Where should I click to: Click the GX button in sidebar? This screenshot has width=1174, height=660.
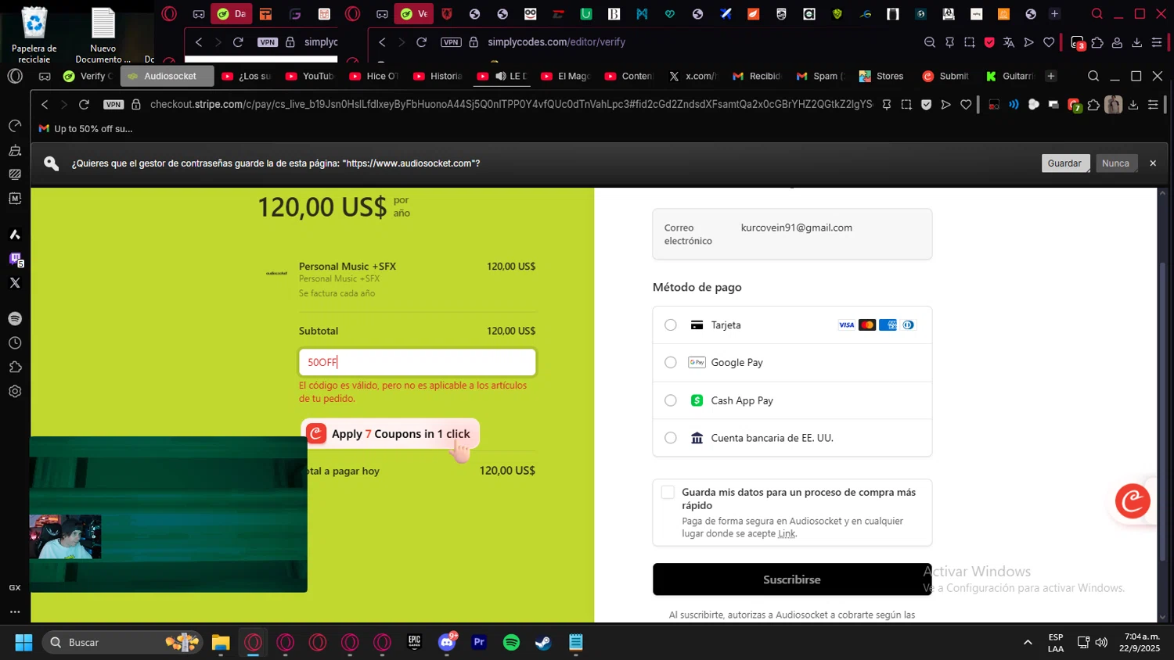tap(15, 587)
